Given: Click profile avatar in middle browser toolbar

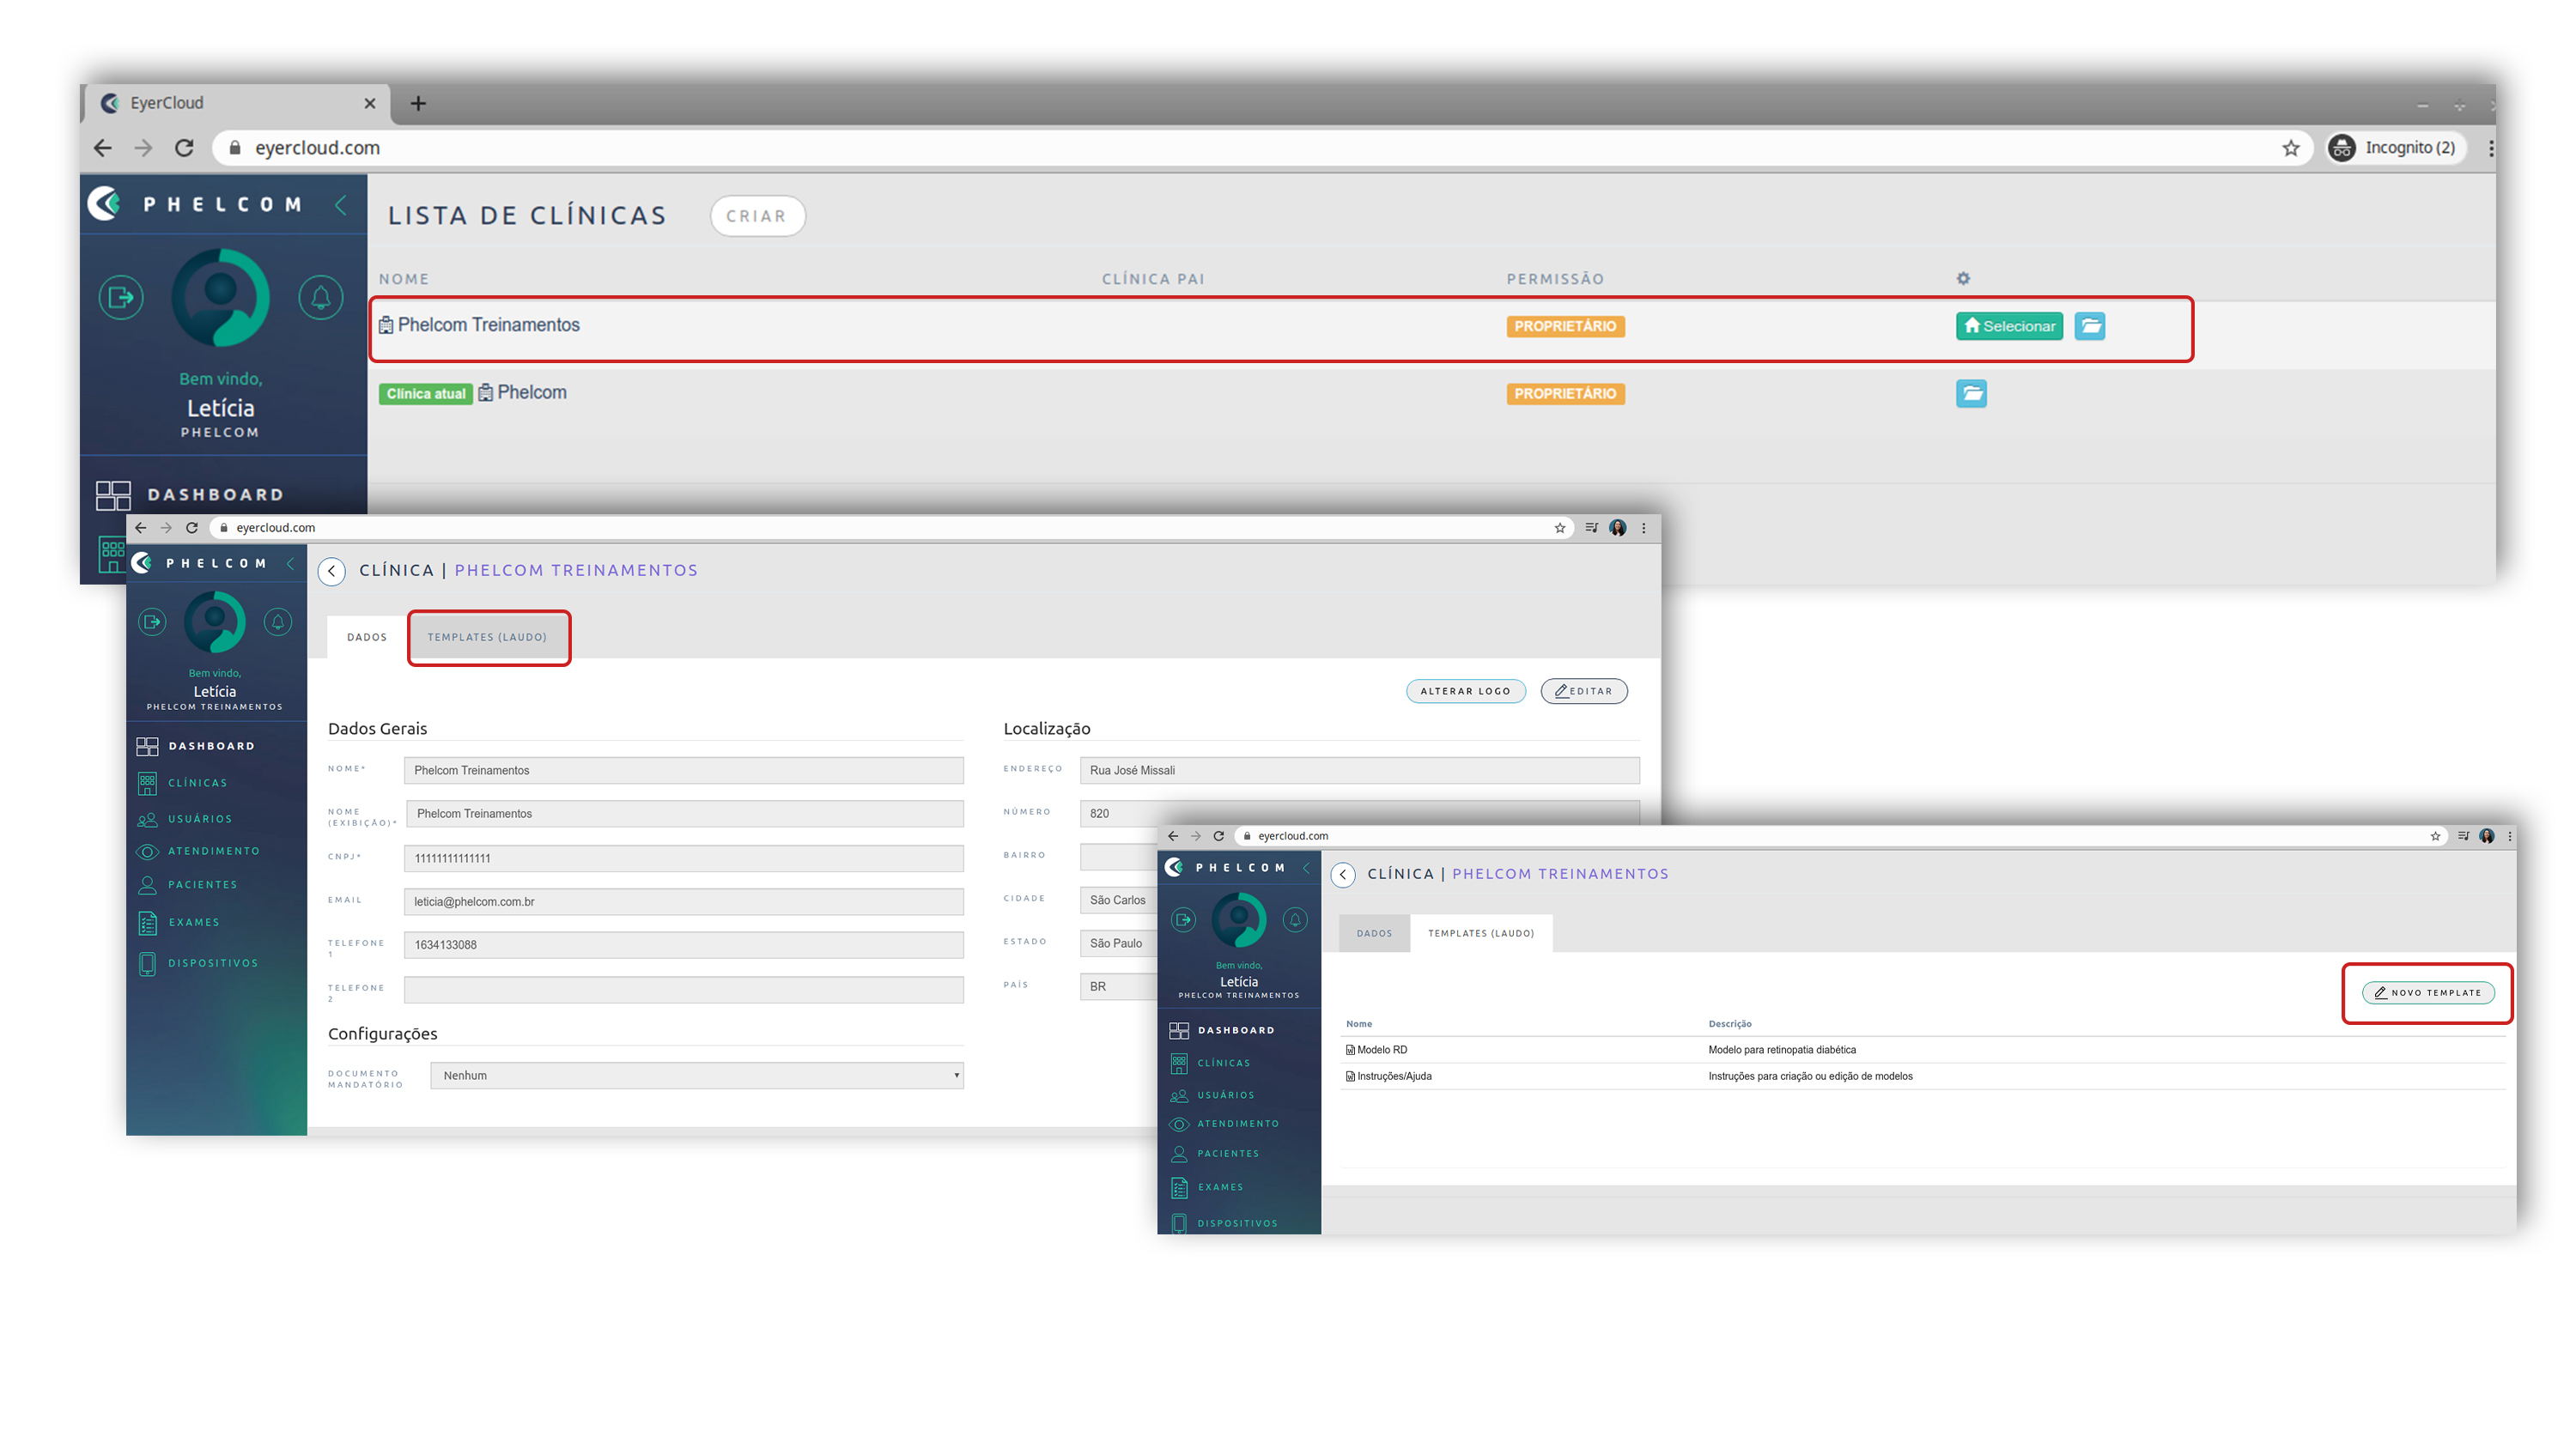Looking at the screenshot, I should (x=1617, y=528).
